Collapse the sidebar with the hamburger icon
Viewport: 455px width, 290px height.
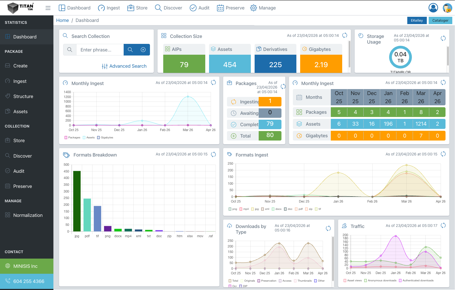tap(48, 8)
